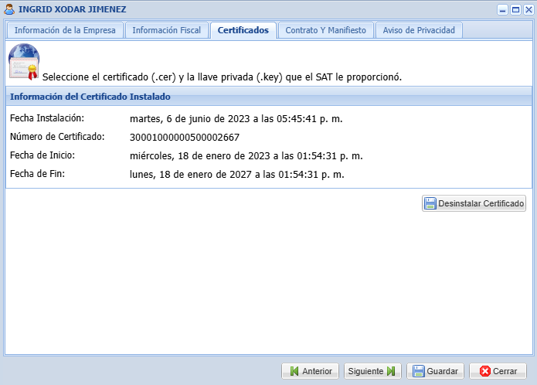Go to Contrato Y Manifiesto tab

click(325, 30)
